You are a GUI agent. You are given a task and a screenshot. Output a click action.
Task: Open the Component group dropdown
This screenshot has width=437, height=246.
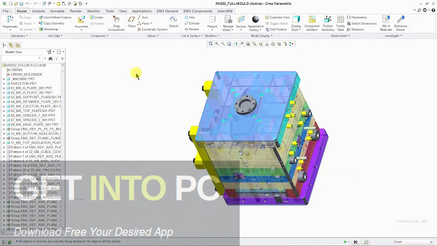coord(100,36)
